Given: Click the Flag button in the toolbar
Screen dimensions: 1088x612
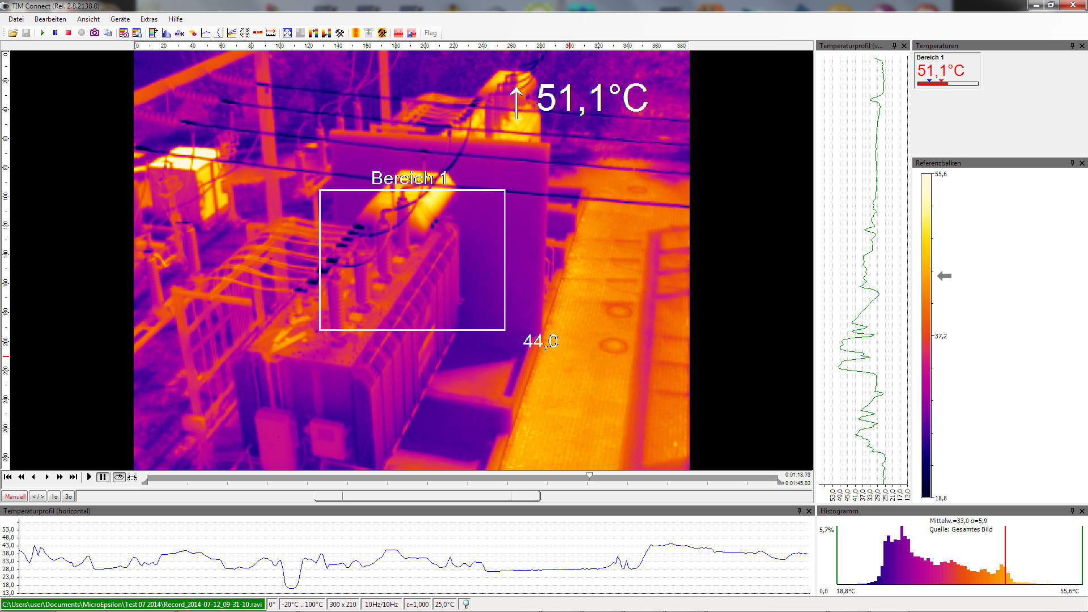Looking at the screenshot, I should [431, 33].
